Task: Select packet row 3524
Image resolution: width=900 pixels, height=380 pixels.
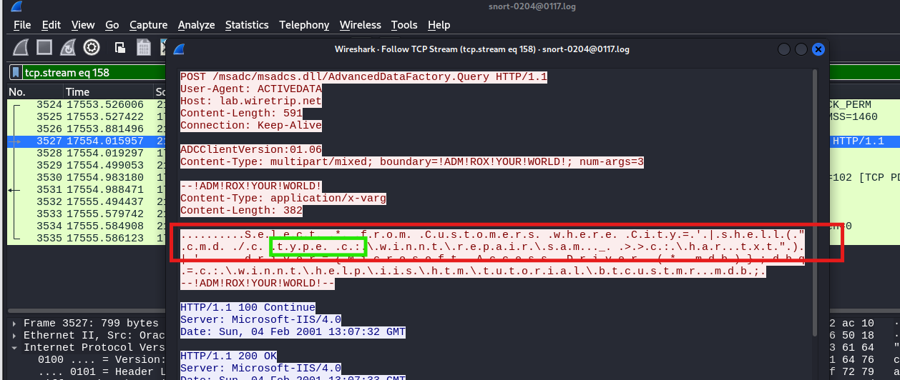Action: (87, 104)
